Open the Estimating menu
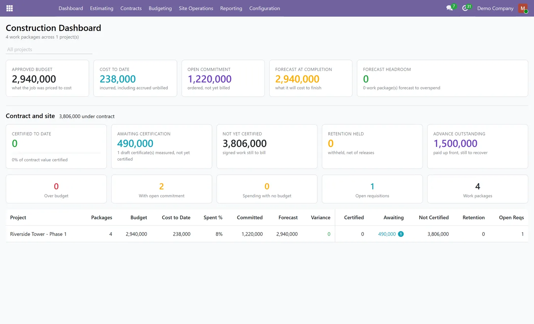534x324 pixels. [x=101, y=8]
